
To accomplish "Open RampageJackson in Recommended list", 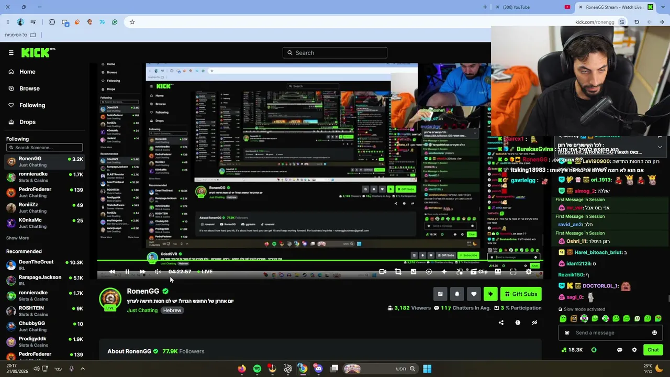I will (x=44, y=280).
